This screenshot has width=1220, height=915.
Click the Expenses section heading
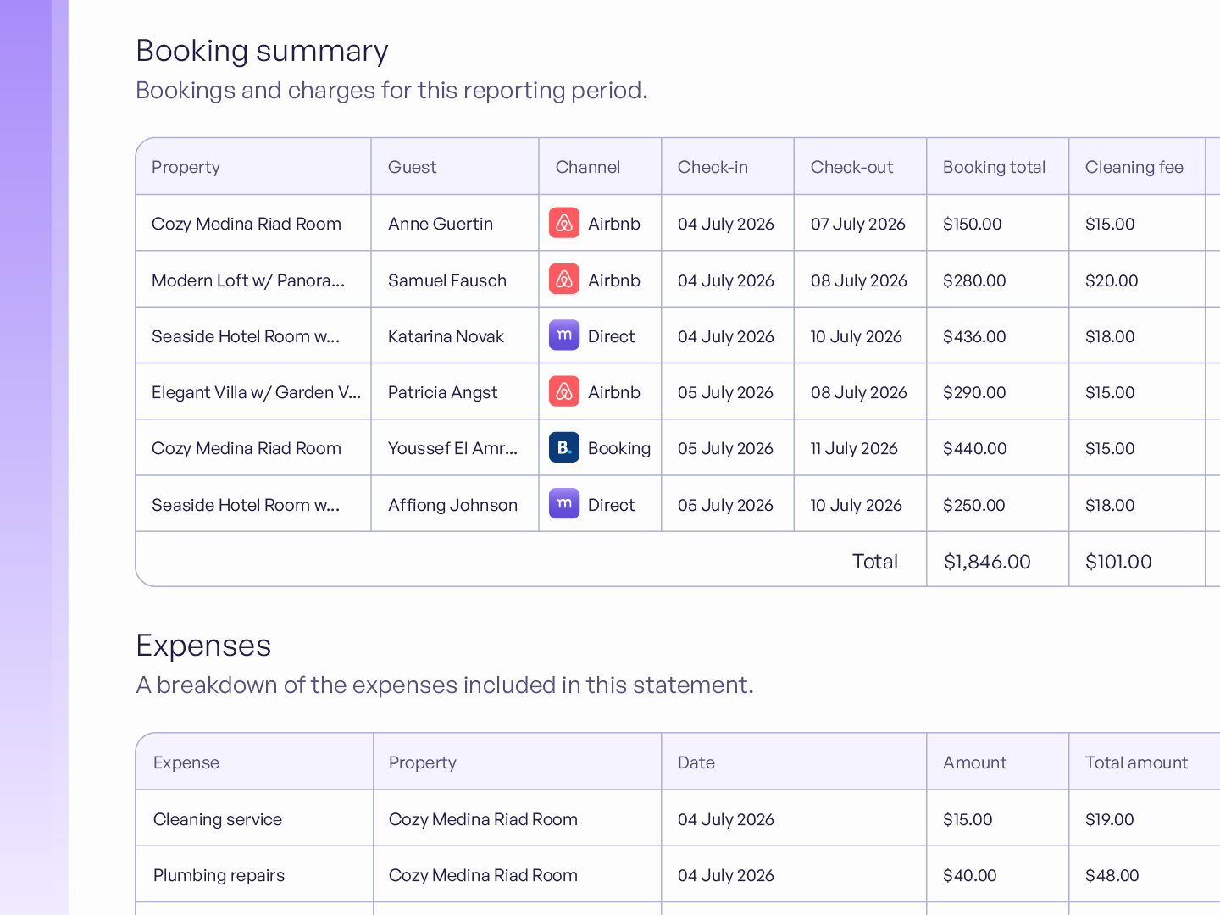203,646
